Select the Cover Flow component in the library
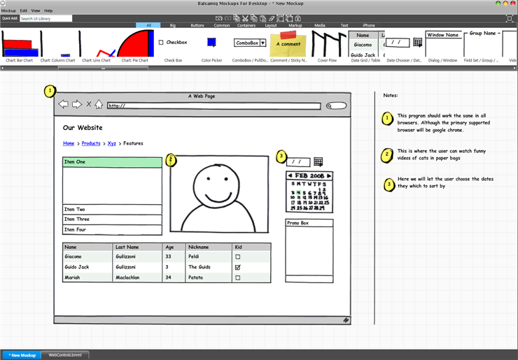 [x=328, y=43]
